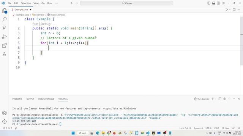Expand the more menus ellipsis in menu bar

(x=57, y=3)
